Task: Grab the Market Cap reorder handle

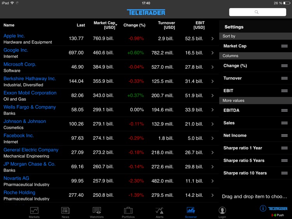Action: (x=284, y=46)
